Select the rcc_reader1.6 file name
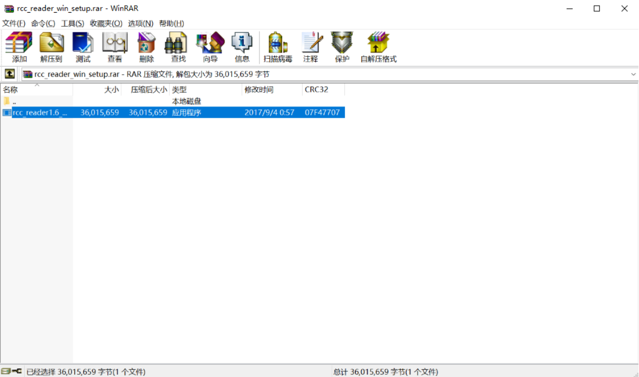This screenshot has height=377, width=639. tap(40, 112)
